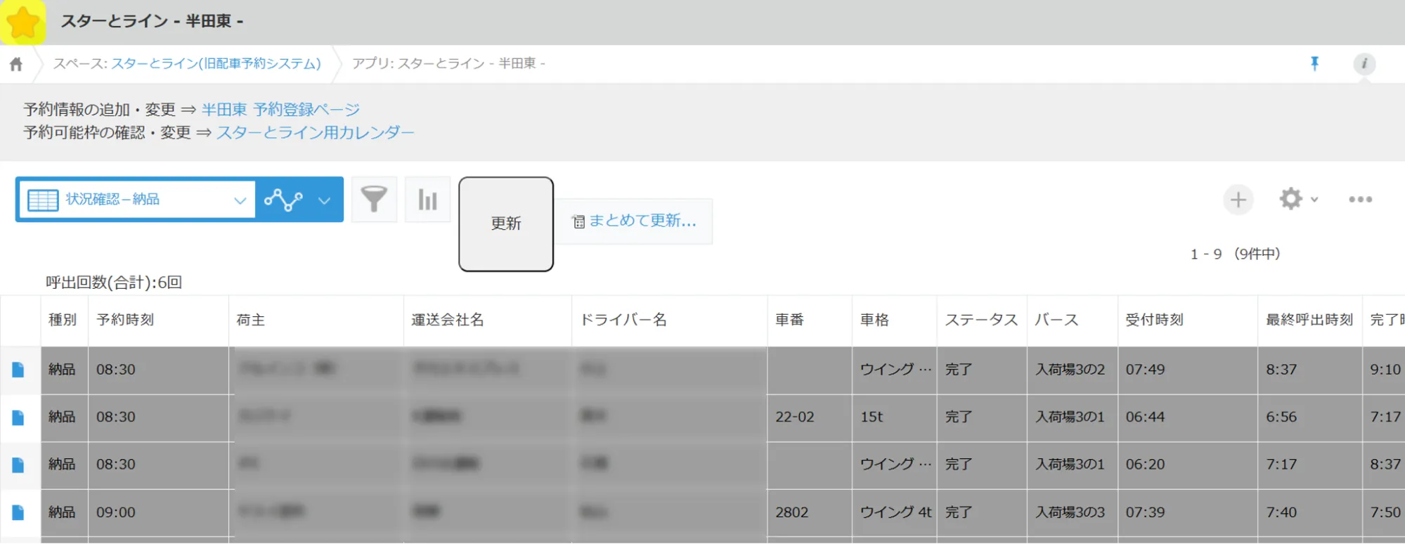Open the bar chart aggregation icon
1405x544 pixels.
427,200
